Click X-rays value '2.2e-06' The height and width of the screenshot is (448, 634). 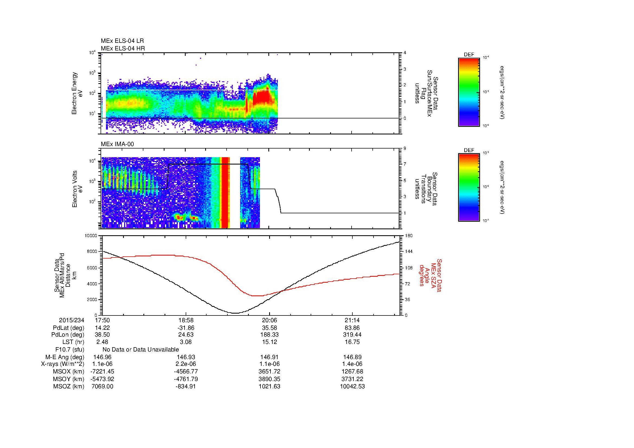pos(186,364)
